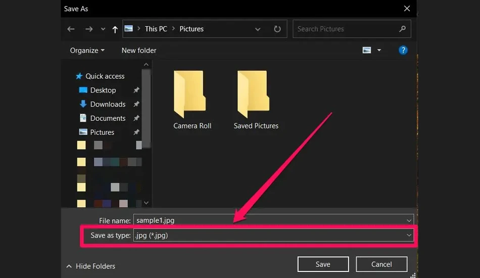Select the Saved Pictures folder
Screen dimensions: 480x278
click(256, 100)
